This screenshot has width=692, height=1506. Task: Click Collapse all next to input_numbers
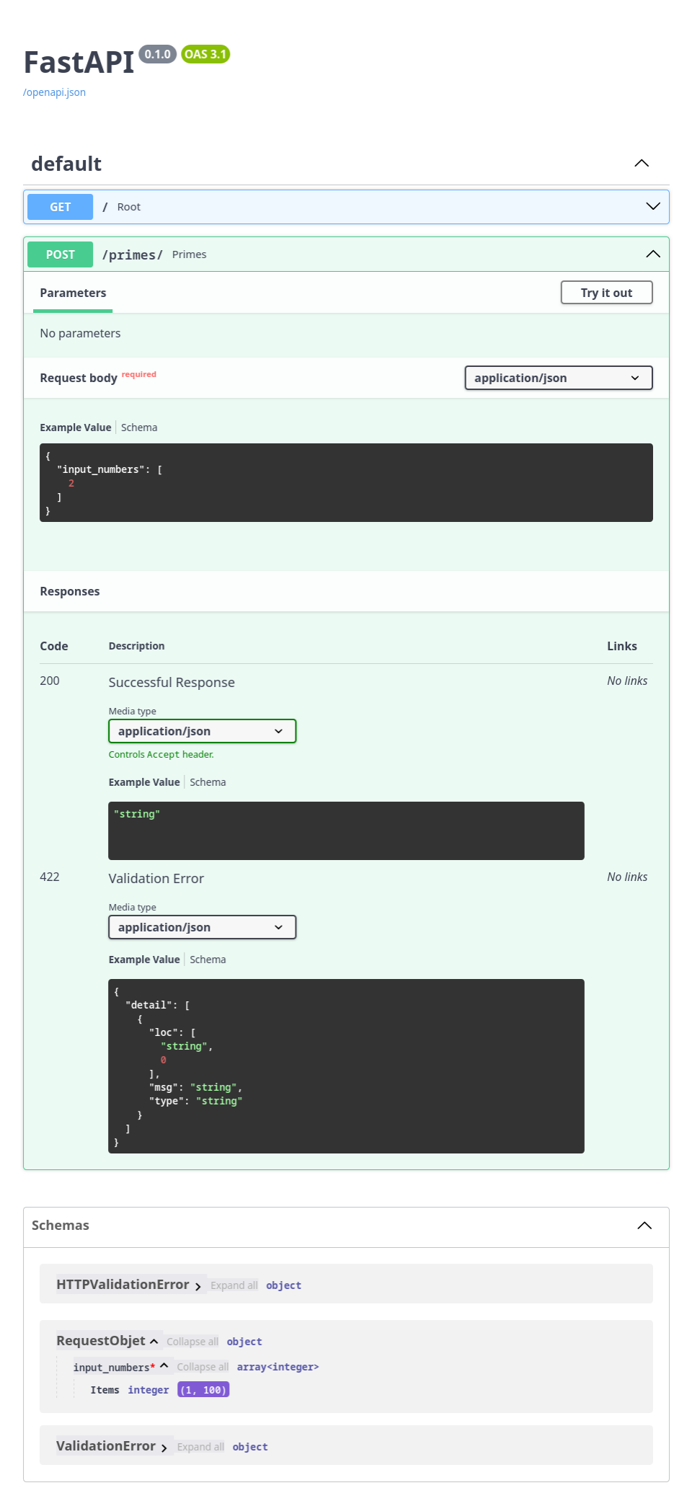[203, 1367]
